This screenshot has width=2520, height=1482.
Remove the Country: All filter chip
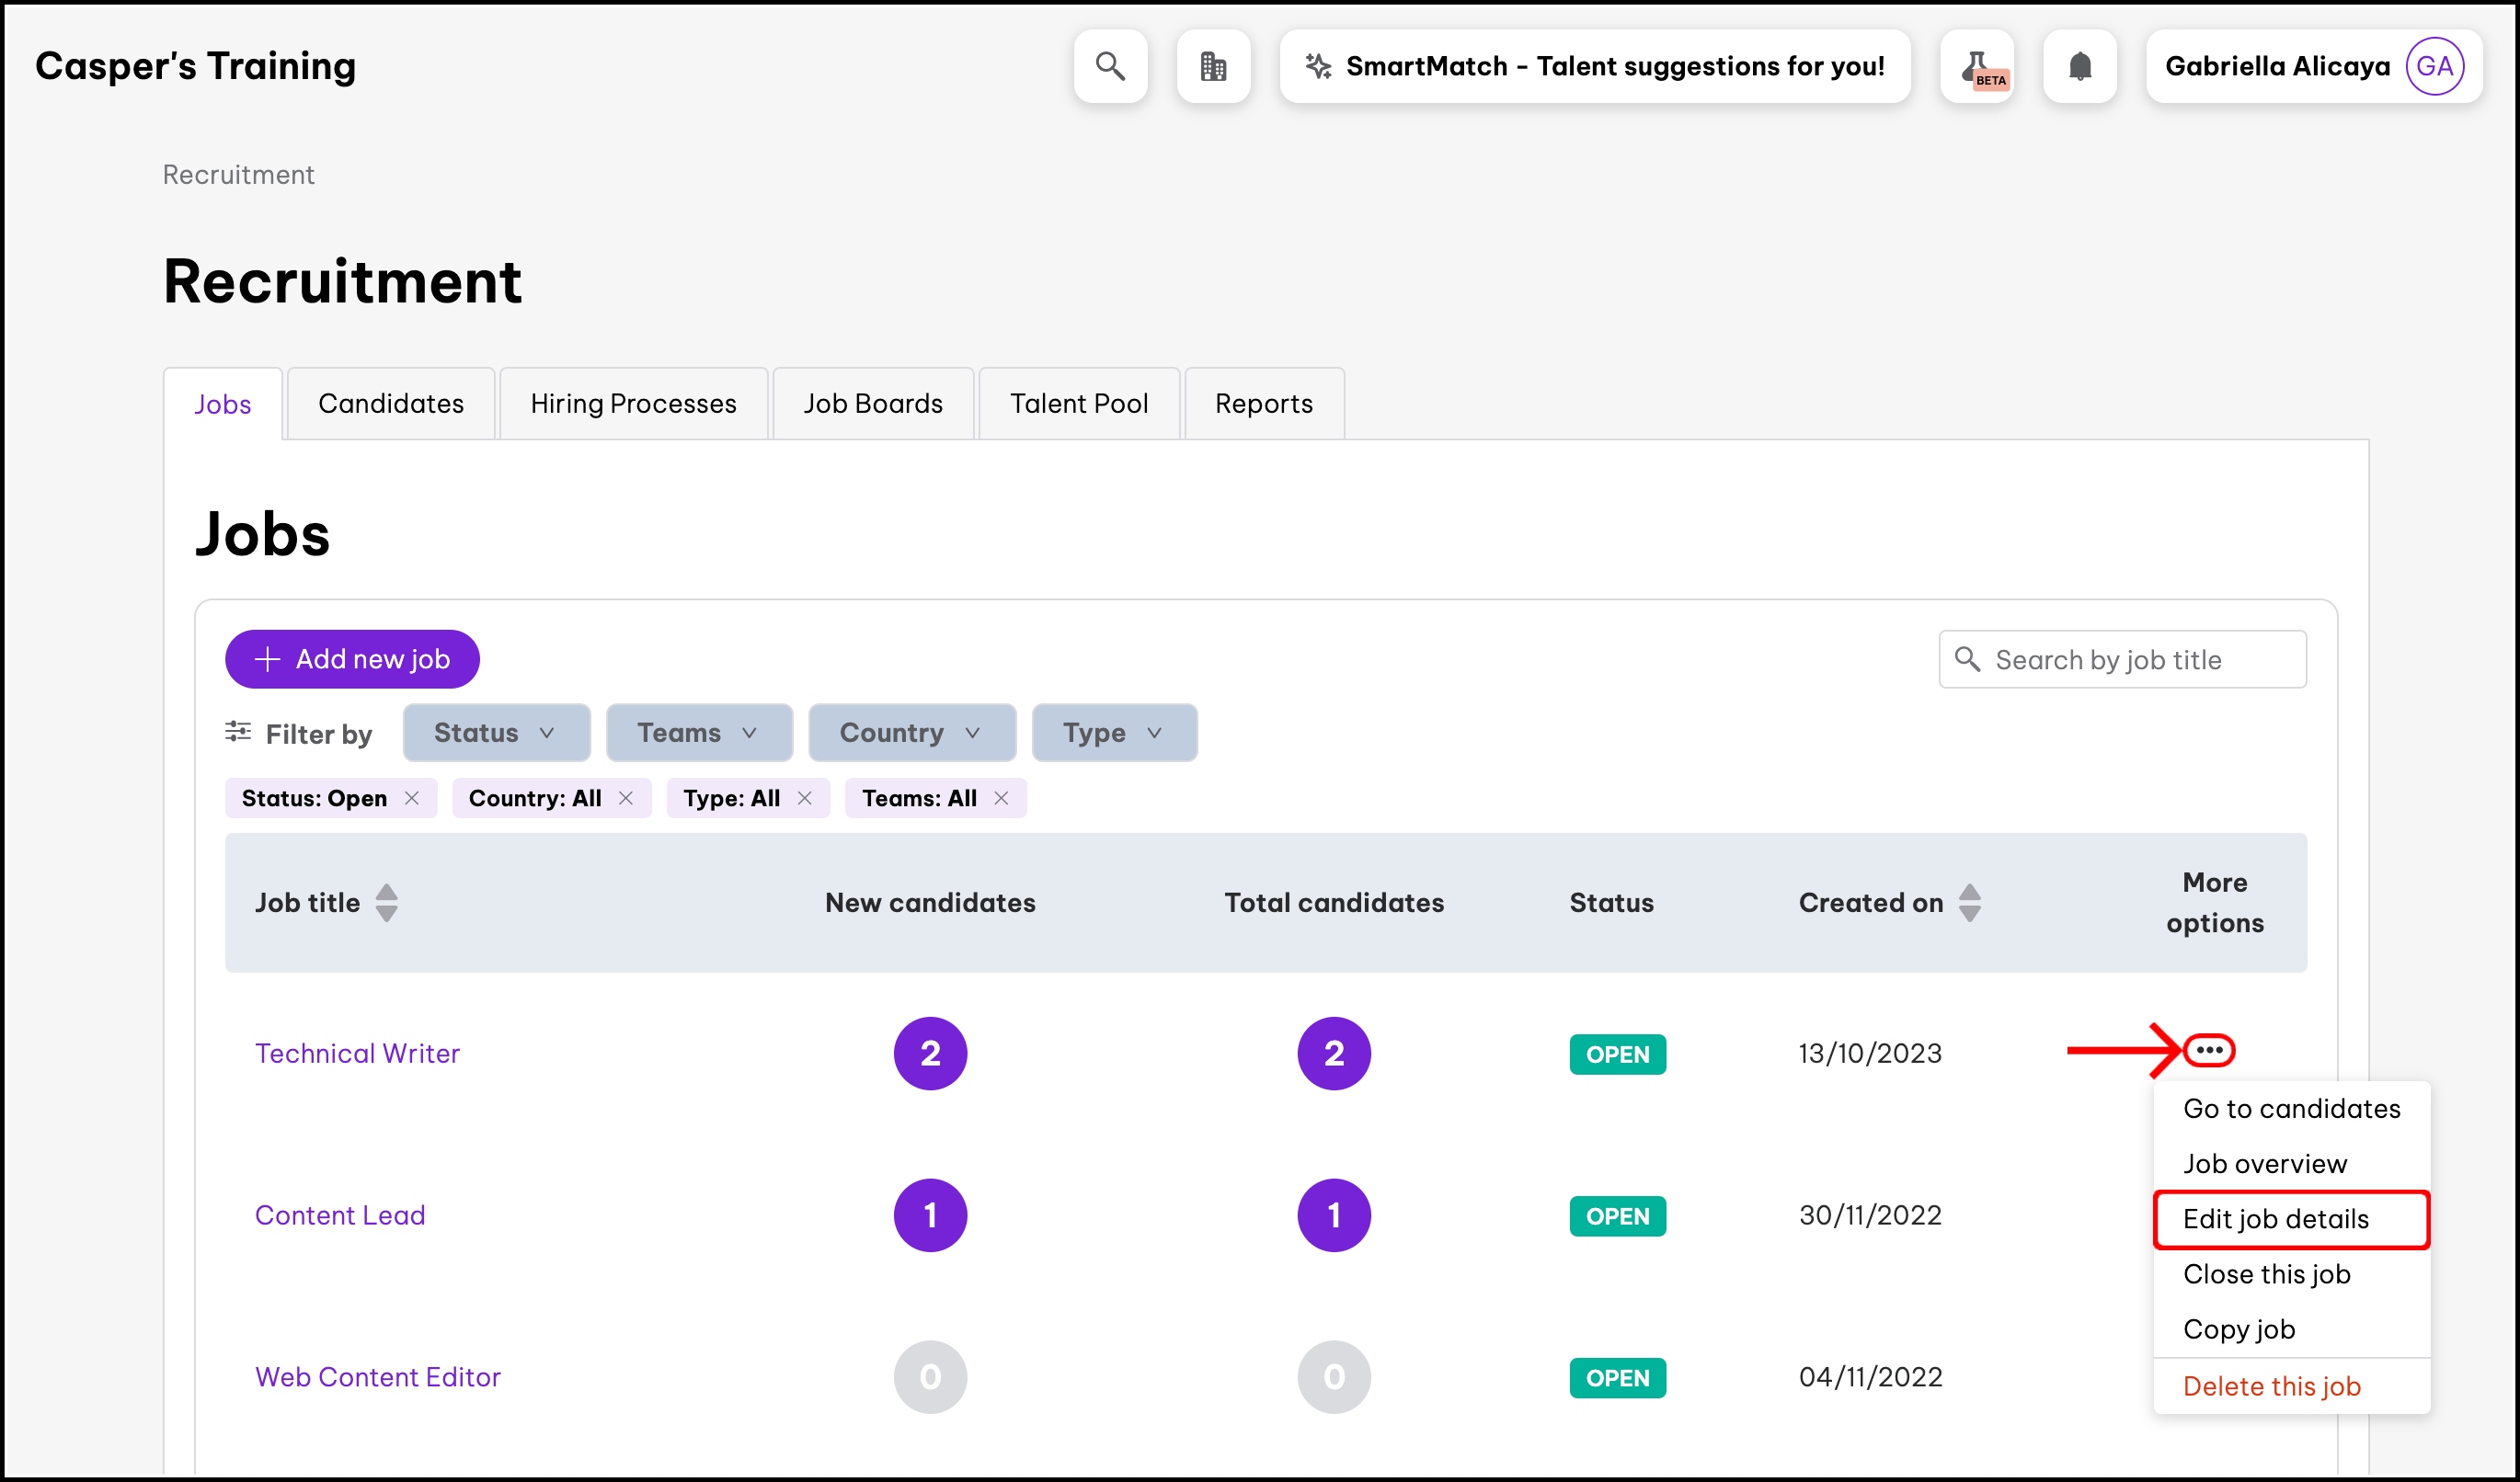pos(626,797)
